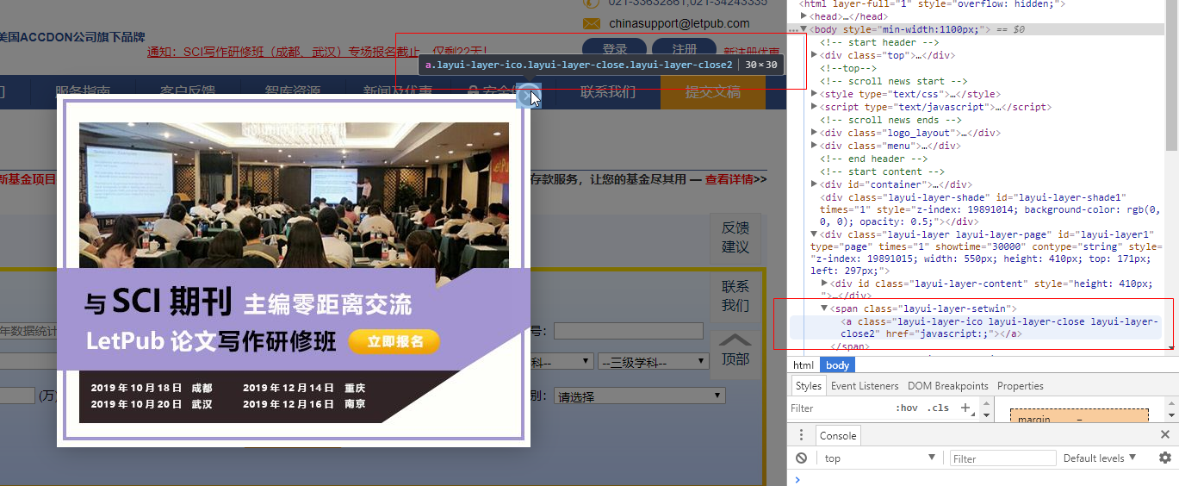Click the 立即报名 button in the popup

point(394,341)
